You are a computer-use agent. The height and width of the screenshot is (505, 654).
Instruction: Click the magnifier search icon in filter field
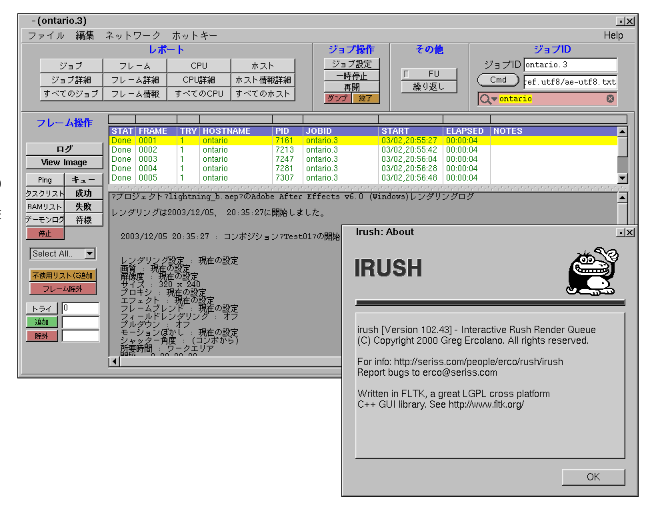coord(485,99)
